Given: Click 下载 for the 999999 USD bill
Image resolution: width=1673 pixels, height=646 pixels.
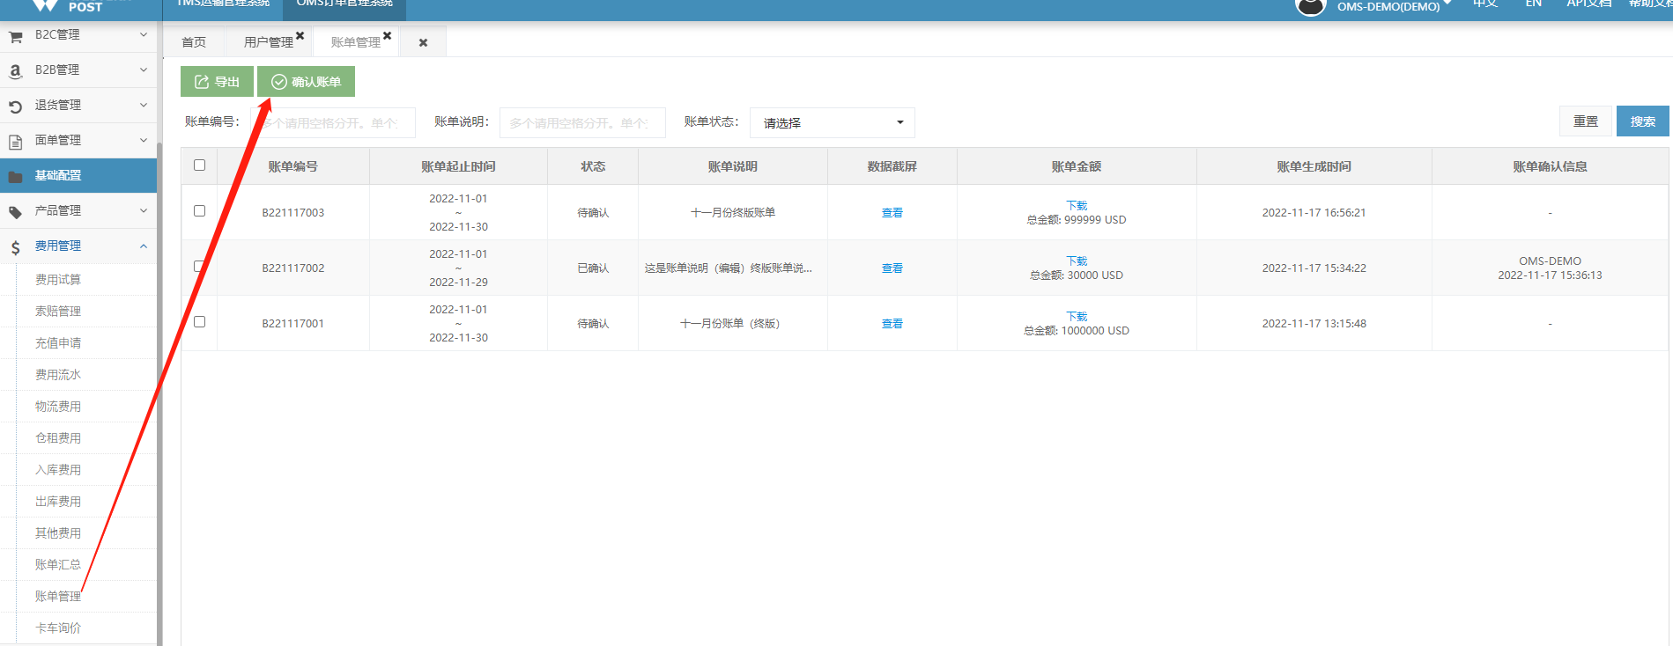Looking at the screenshot, I should (1077, 206).
